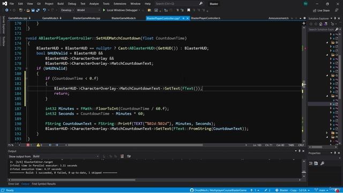Switch to GameMode.h tab

tap(50, 18)
